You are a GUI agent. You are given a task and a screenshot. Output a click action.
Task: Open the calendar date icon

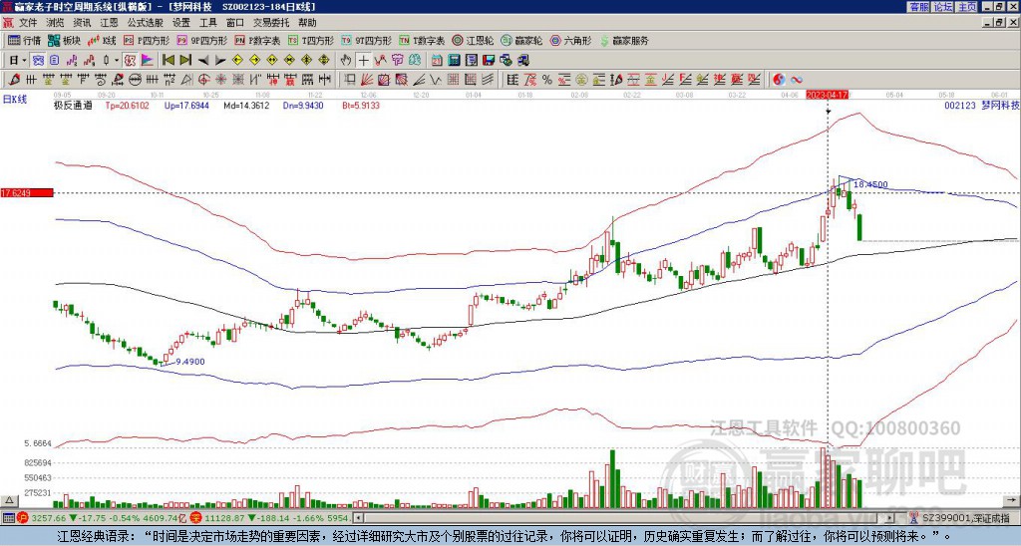pos(437,60)
